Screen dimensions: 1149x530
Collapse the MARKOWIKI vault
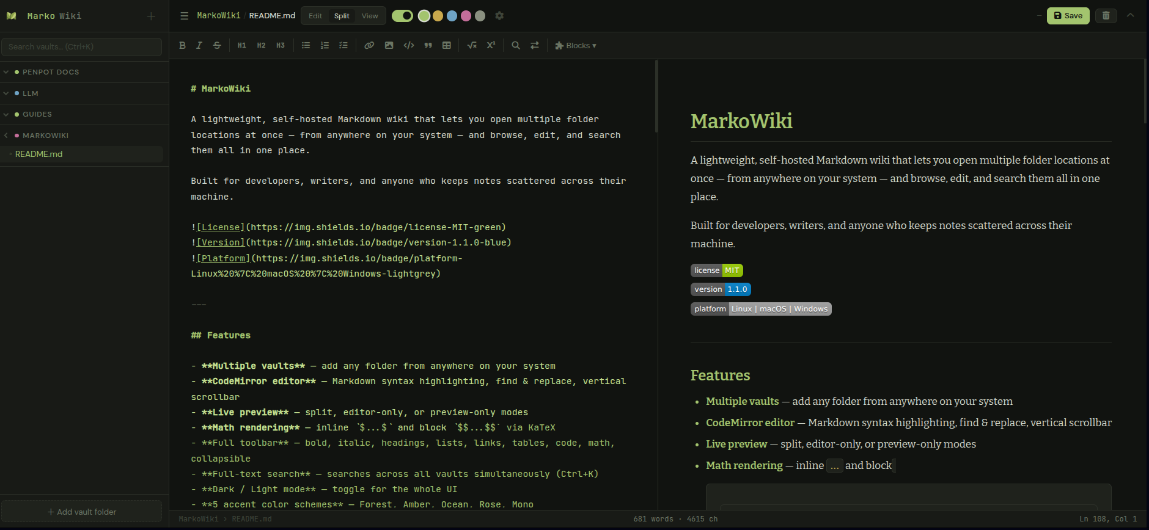(84, 136)
